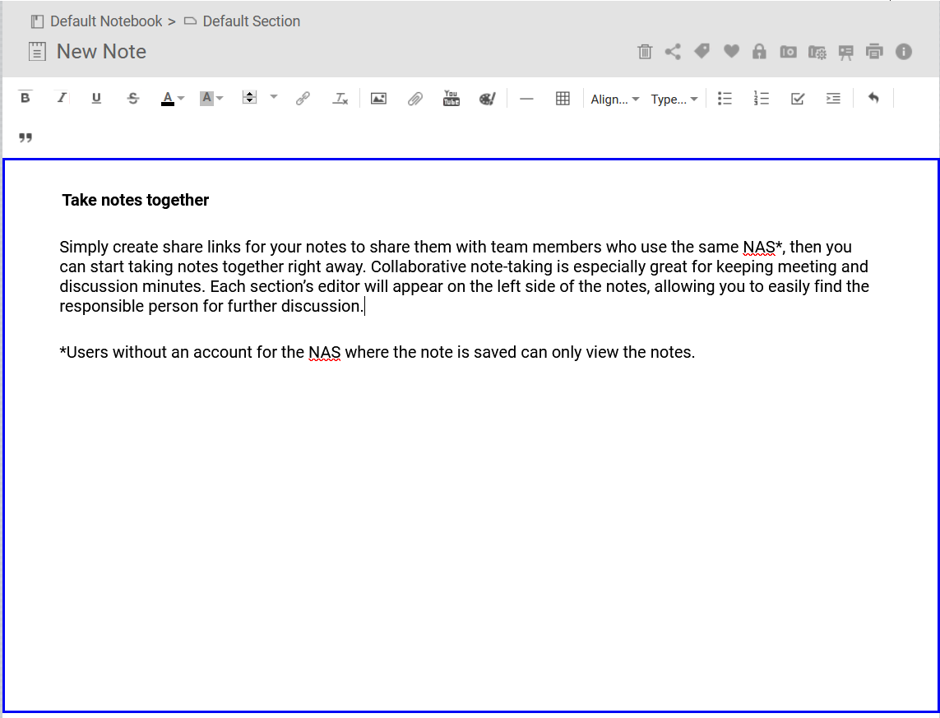Open the snapshot icon with the gear

(x=817, y=53)
